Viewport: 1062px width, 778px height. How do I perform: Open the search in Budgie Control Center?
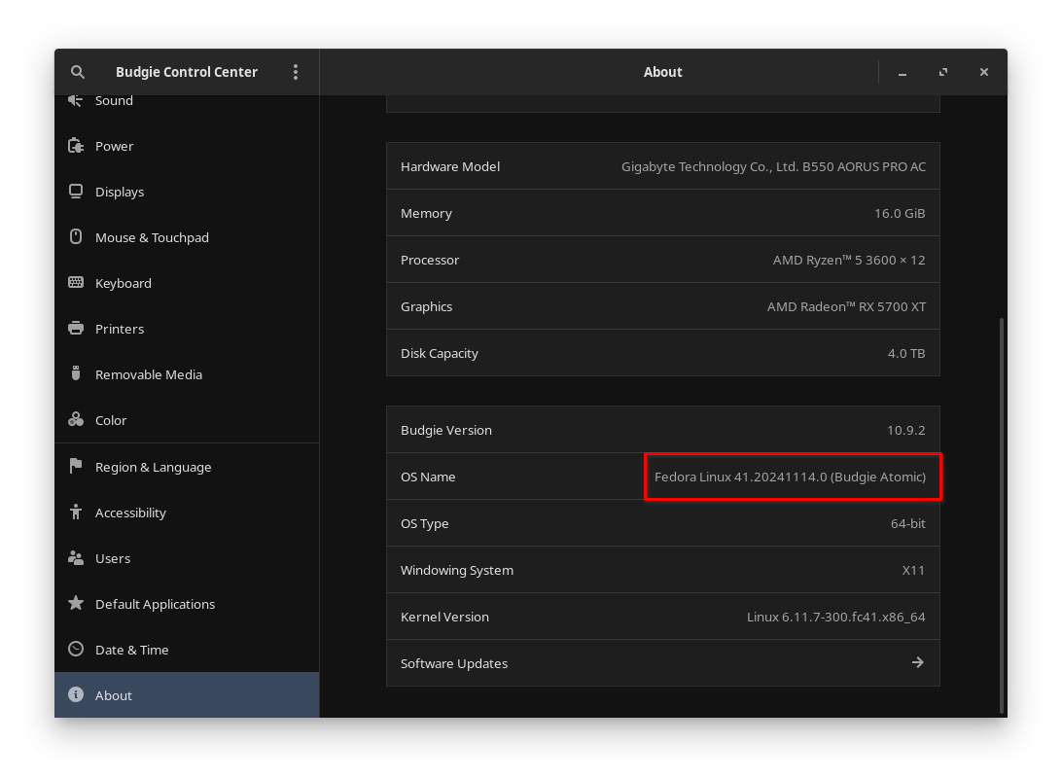(78, 72)
